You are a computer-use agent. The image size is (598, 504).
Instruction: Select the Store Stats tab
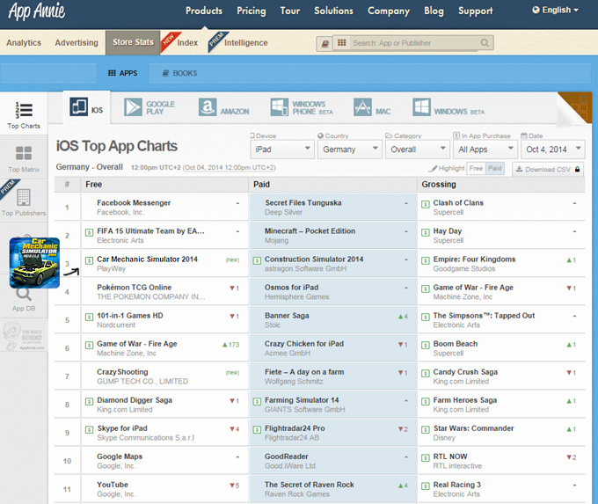click(133, 43)
